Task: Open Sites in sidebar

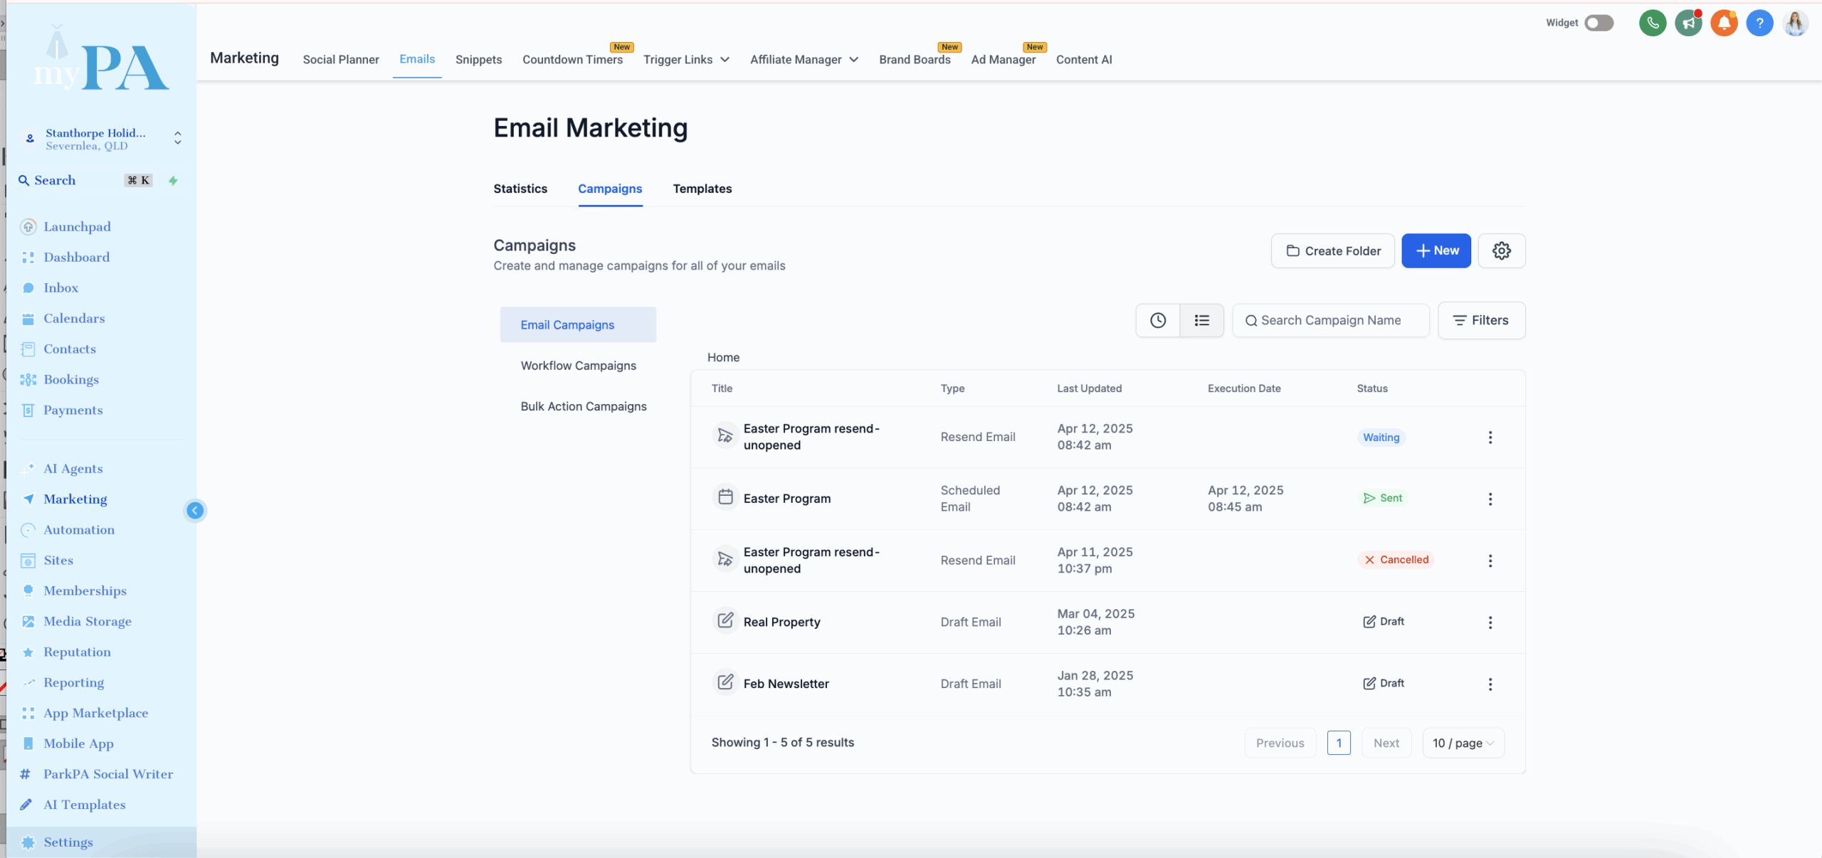Action: pos(58,560)
